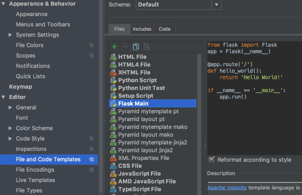Click the TypeScript File template icon
The width and height of the screenshot is (302, 195).
click(113, 189)
